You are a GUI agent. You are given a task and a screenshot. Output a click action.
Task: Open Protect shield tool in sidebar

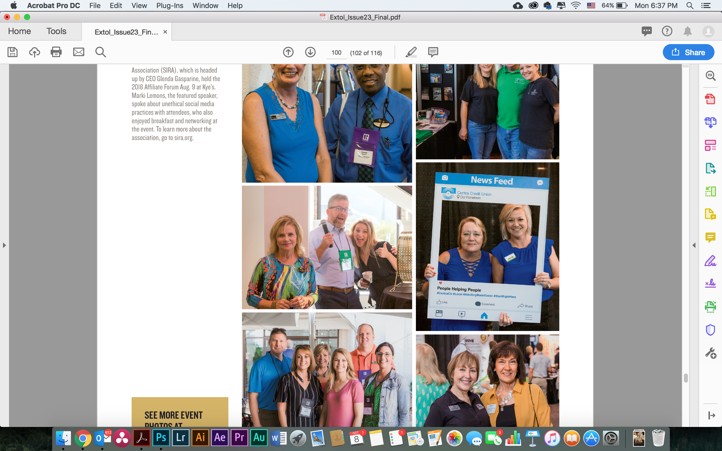click(x=710, y=330)
